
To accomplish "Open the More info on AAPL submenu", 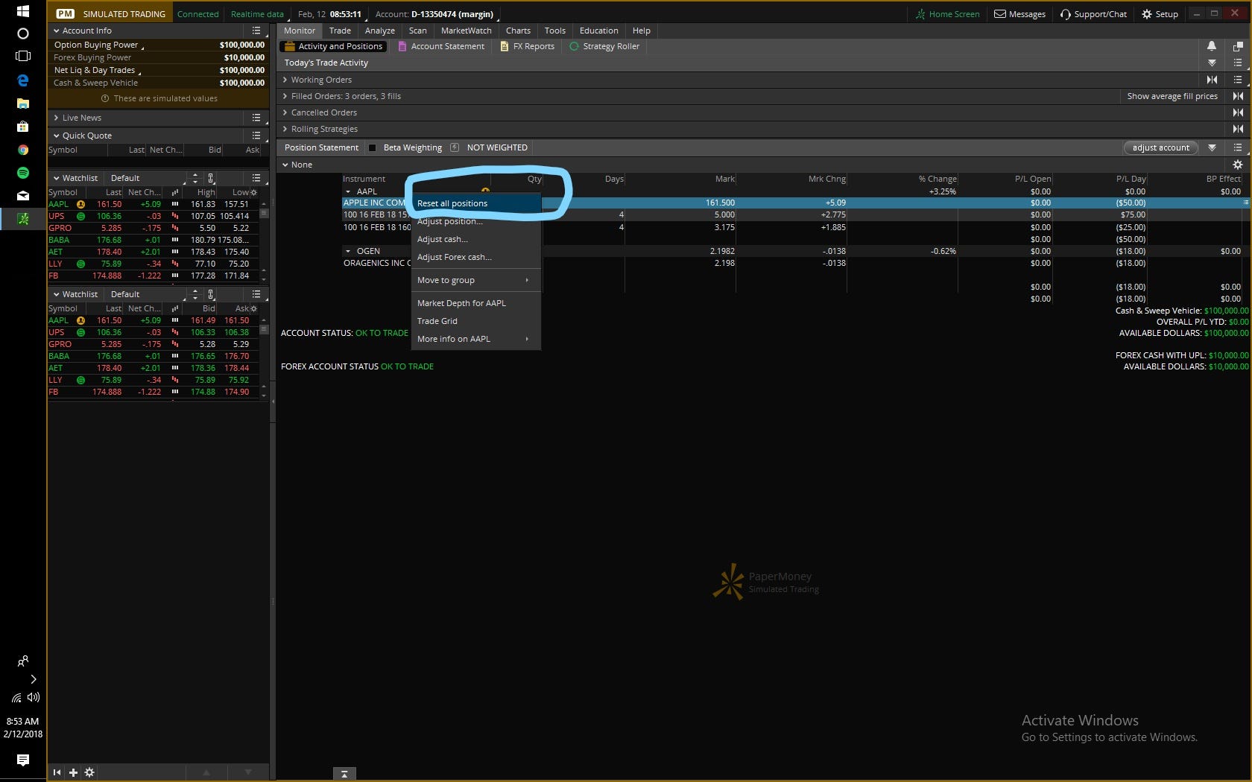I will point(475,339).
